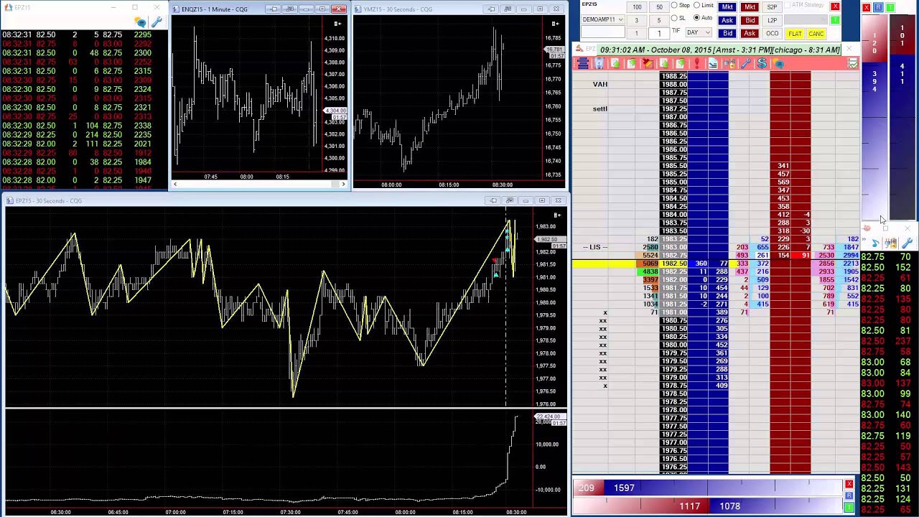Enable the ATM Strategy checkbox
The image size is (919, 517).
click(787, 5)
